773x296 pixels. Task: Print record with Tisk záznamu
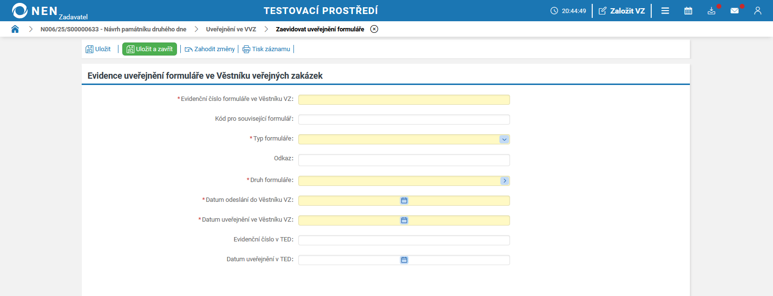[266, 49]
